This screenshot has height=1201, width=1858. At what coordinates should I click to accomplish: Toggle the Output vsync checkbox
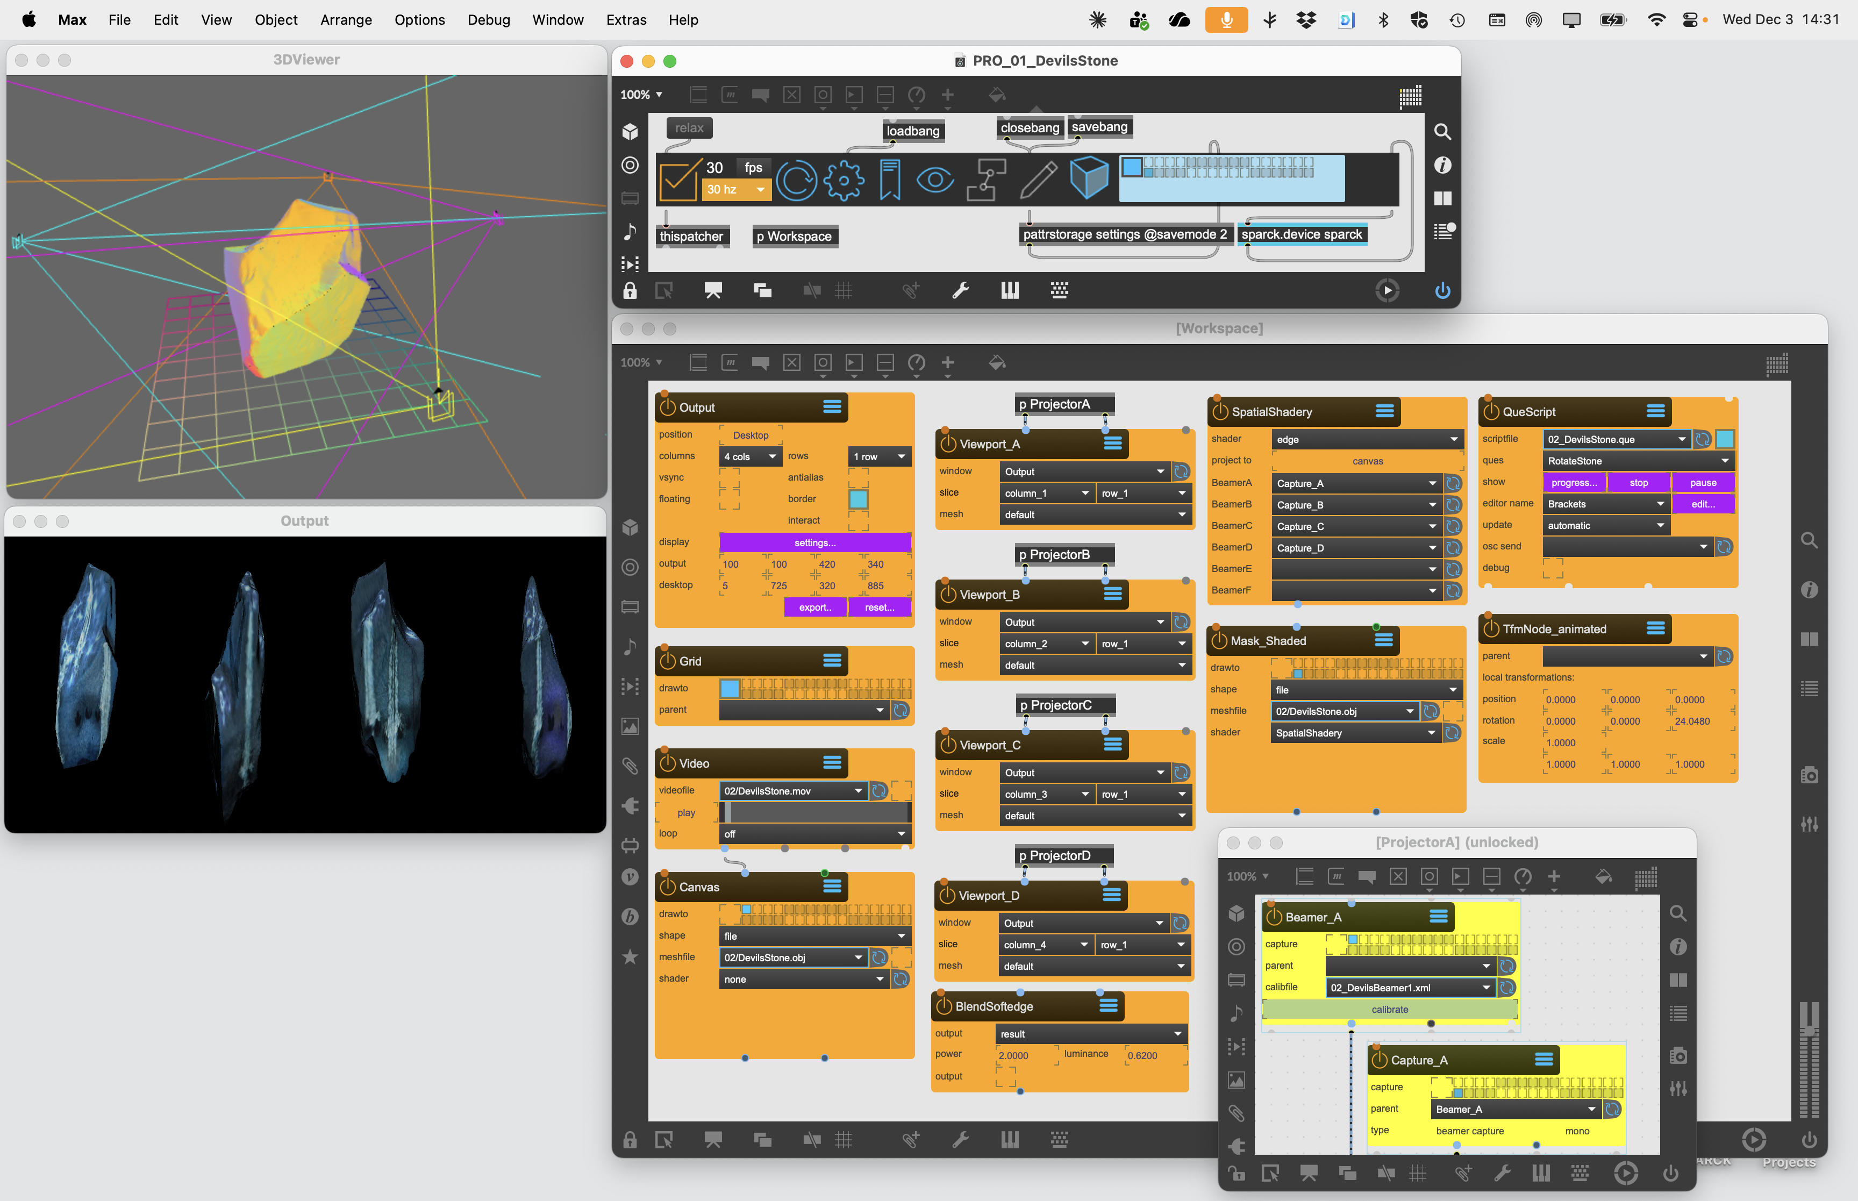pos(729,477)
